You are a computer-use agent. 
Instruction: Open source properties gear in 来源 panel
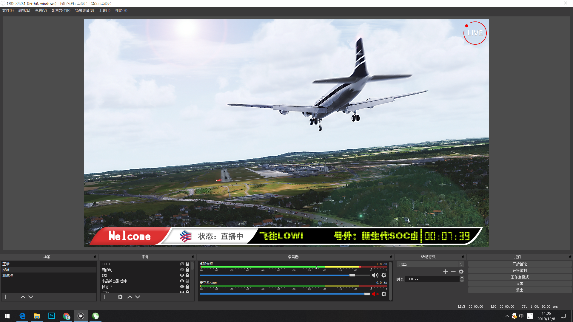click(120, 297)
